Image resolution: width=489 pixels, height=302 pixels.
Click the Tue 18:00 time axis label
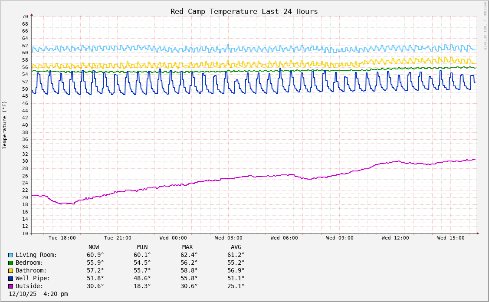tap(62, 238)
